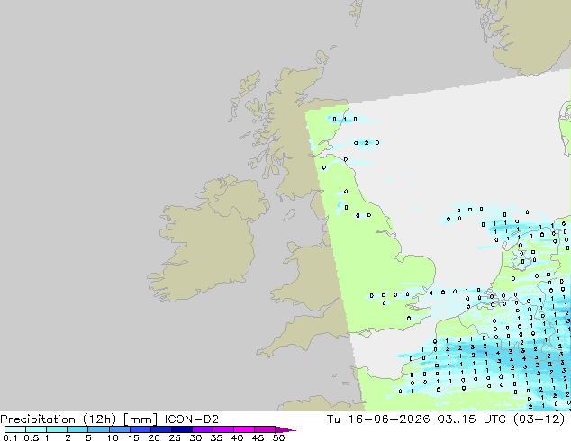This screenshot has width=571, height=441.
Task: Click the '2' value off Scotland's east coast
Action: click(x=367, y=142)
